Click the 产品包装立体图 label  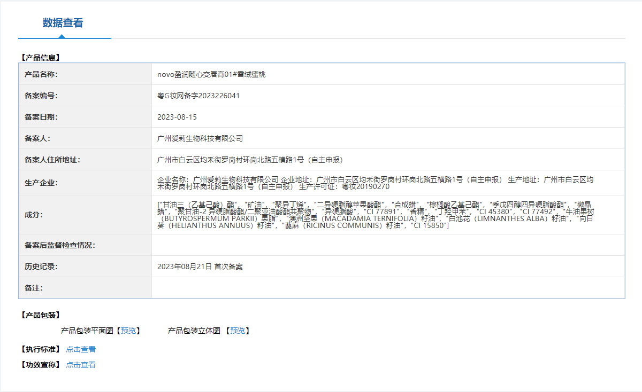[x=194, y=331]
